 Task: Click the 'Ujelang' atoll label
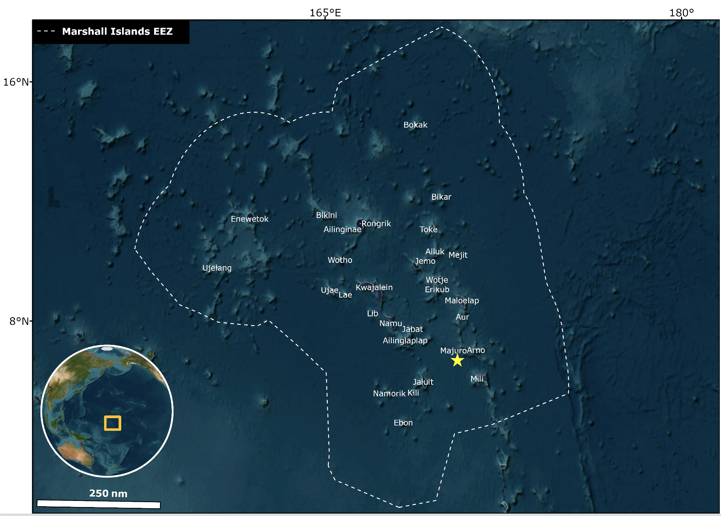(x=217, y=268)
